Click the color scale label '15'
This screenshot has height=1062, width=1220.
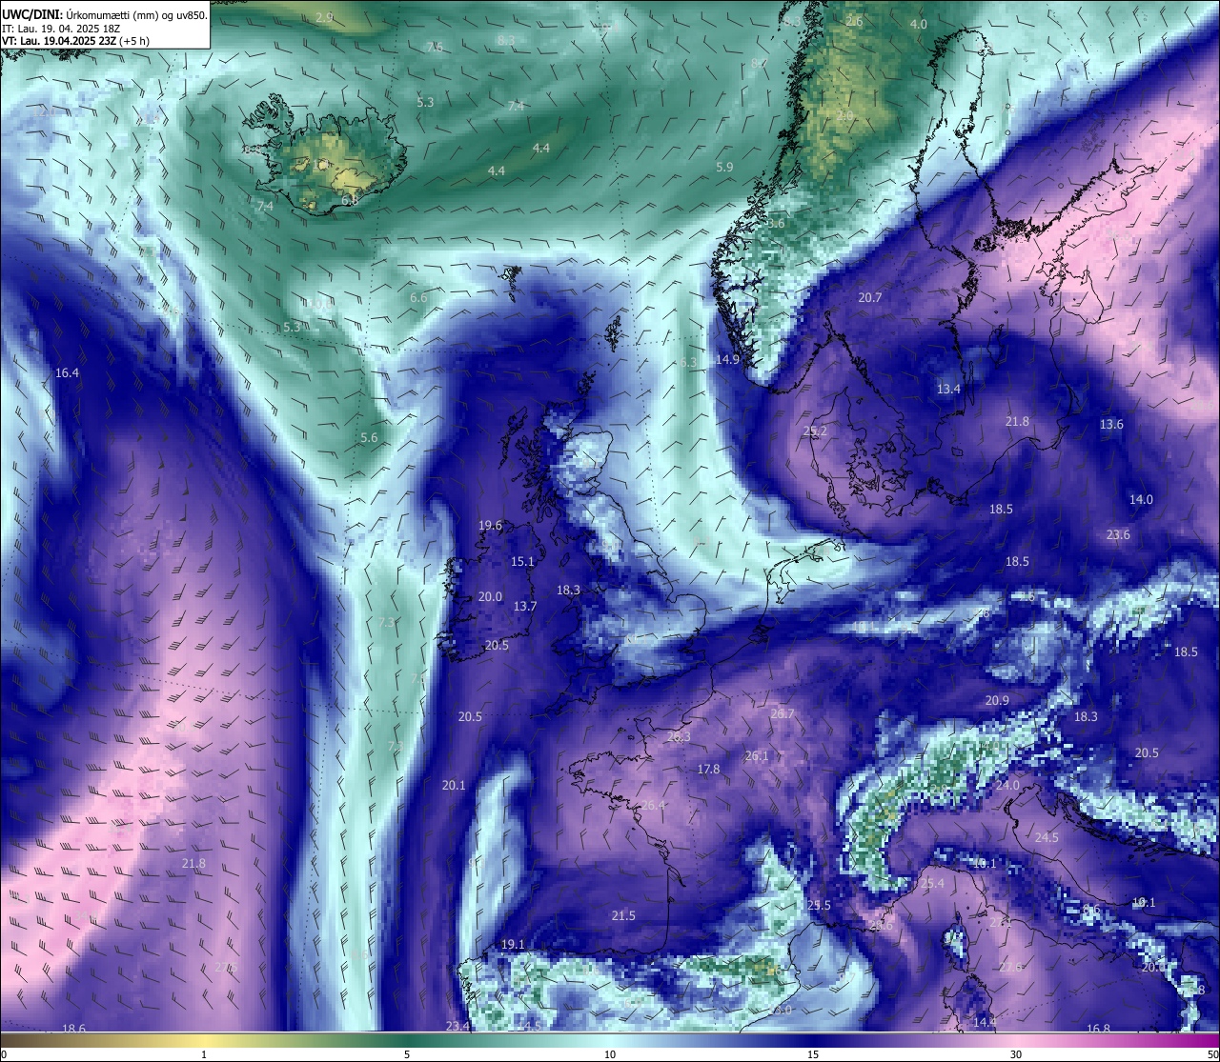pyautogui.click(x=813, y=1054)
